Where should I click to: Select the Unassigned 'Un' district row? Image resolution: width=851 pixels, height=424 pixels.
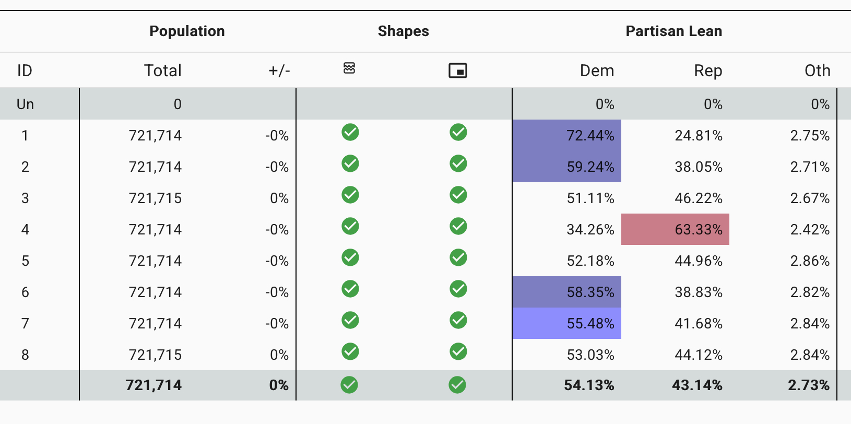(25, 104)
